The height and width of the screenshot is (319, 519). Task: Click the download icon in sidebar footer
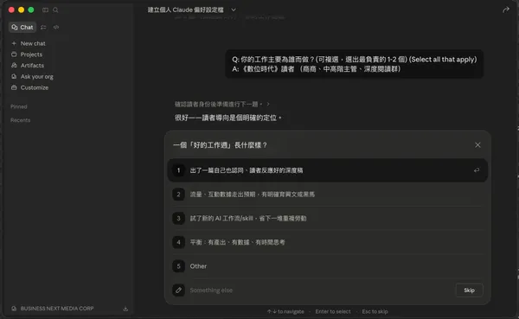pyautogui.click(x=125, y=309)
